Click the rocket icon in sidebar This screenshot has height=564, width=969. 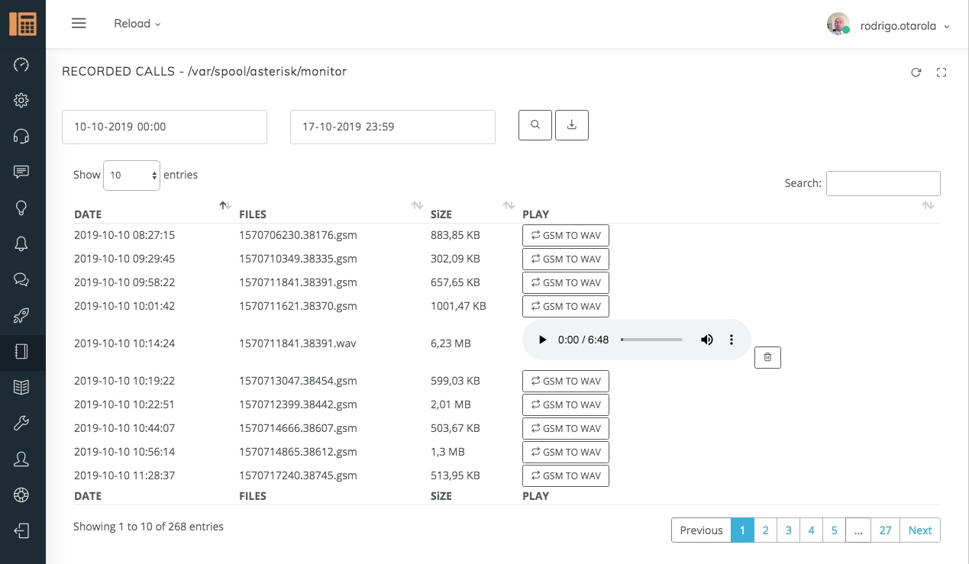(21, 315)
